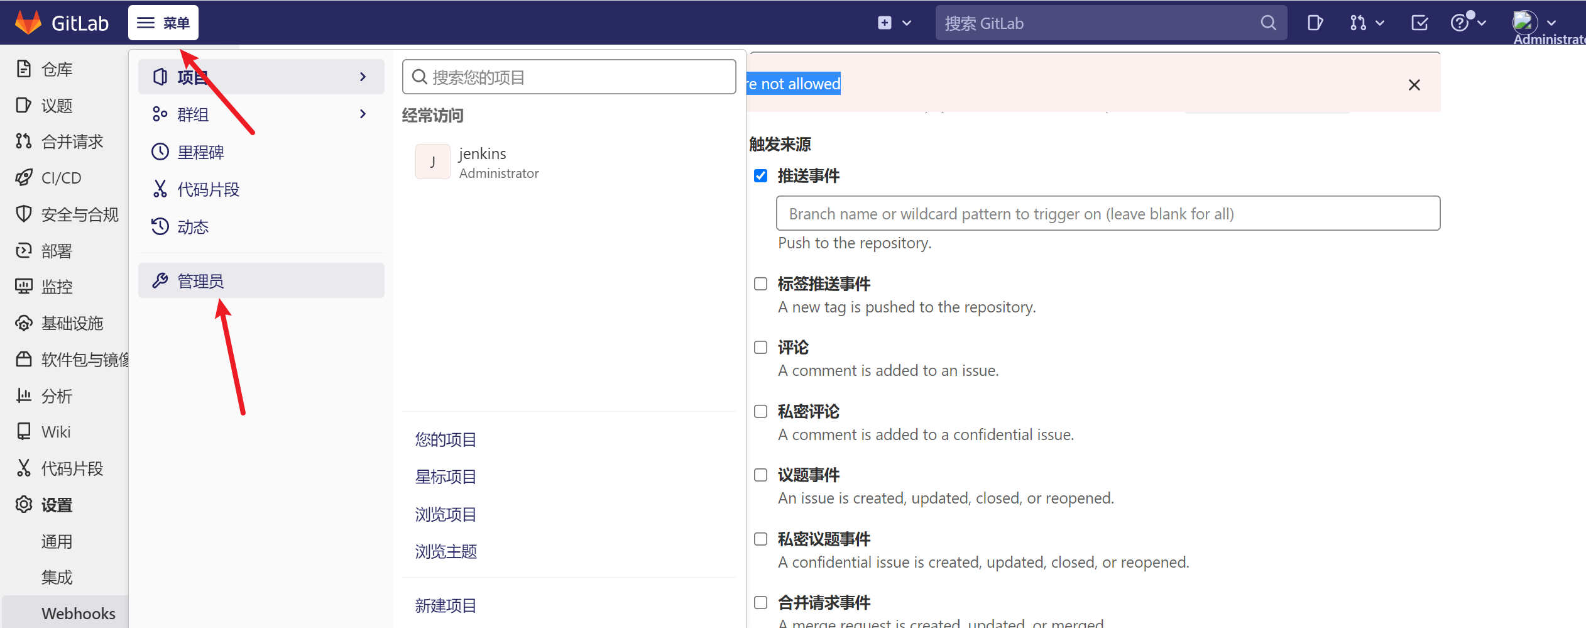Open the 菜单 hamburger menu button

pyautogui.click(x=163, y=23)
